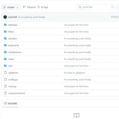Click the database folder icon
This screenshot has height=119, width=119.
(5, 25)
